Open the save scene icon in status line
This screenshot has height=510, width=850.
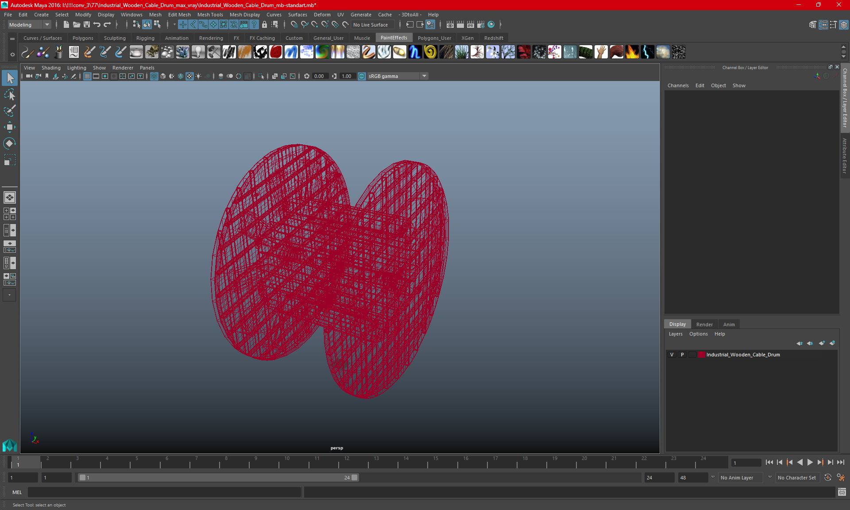87,25
